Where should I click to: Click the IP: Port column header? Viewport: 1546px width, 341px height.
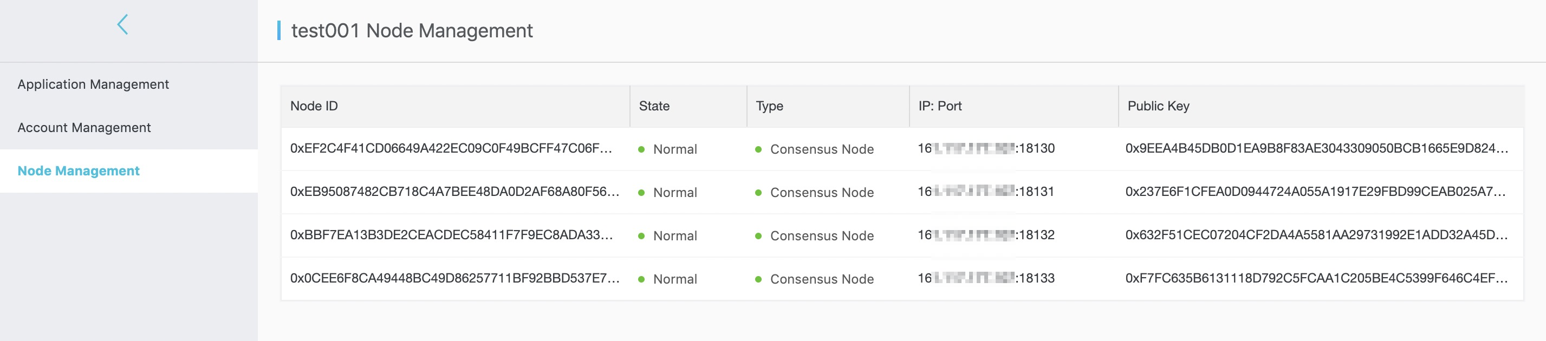click(940, 106)
